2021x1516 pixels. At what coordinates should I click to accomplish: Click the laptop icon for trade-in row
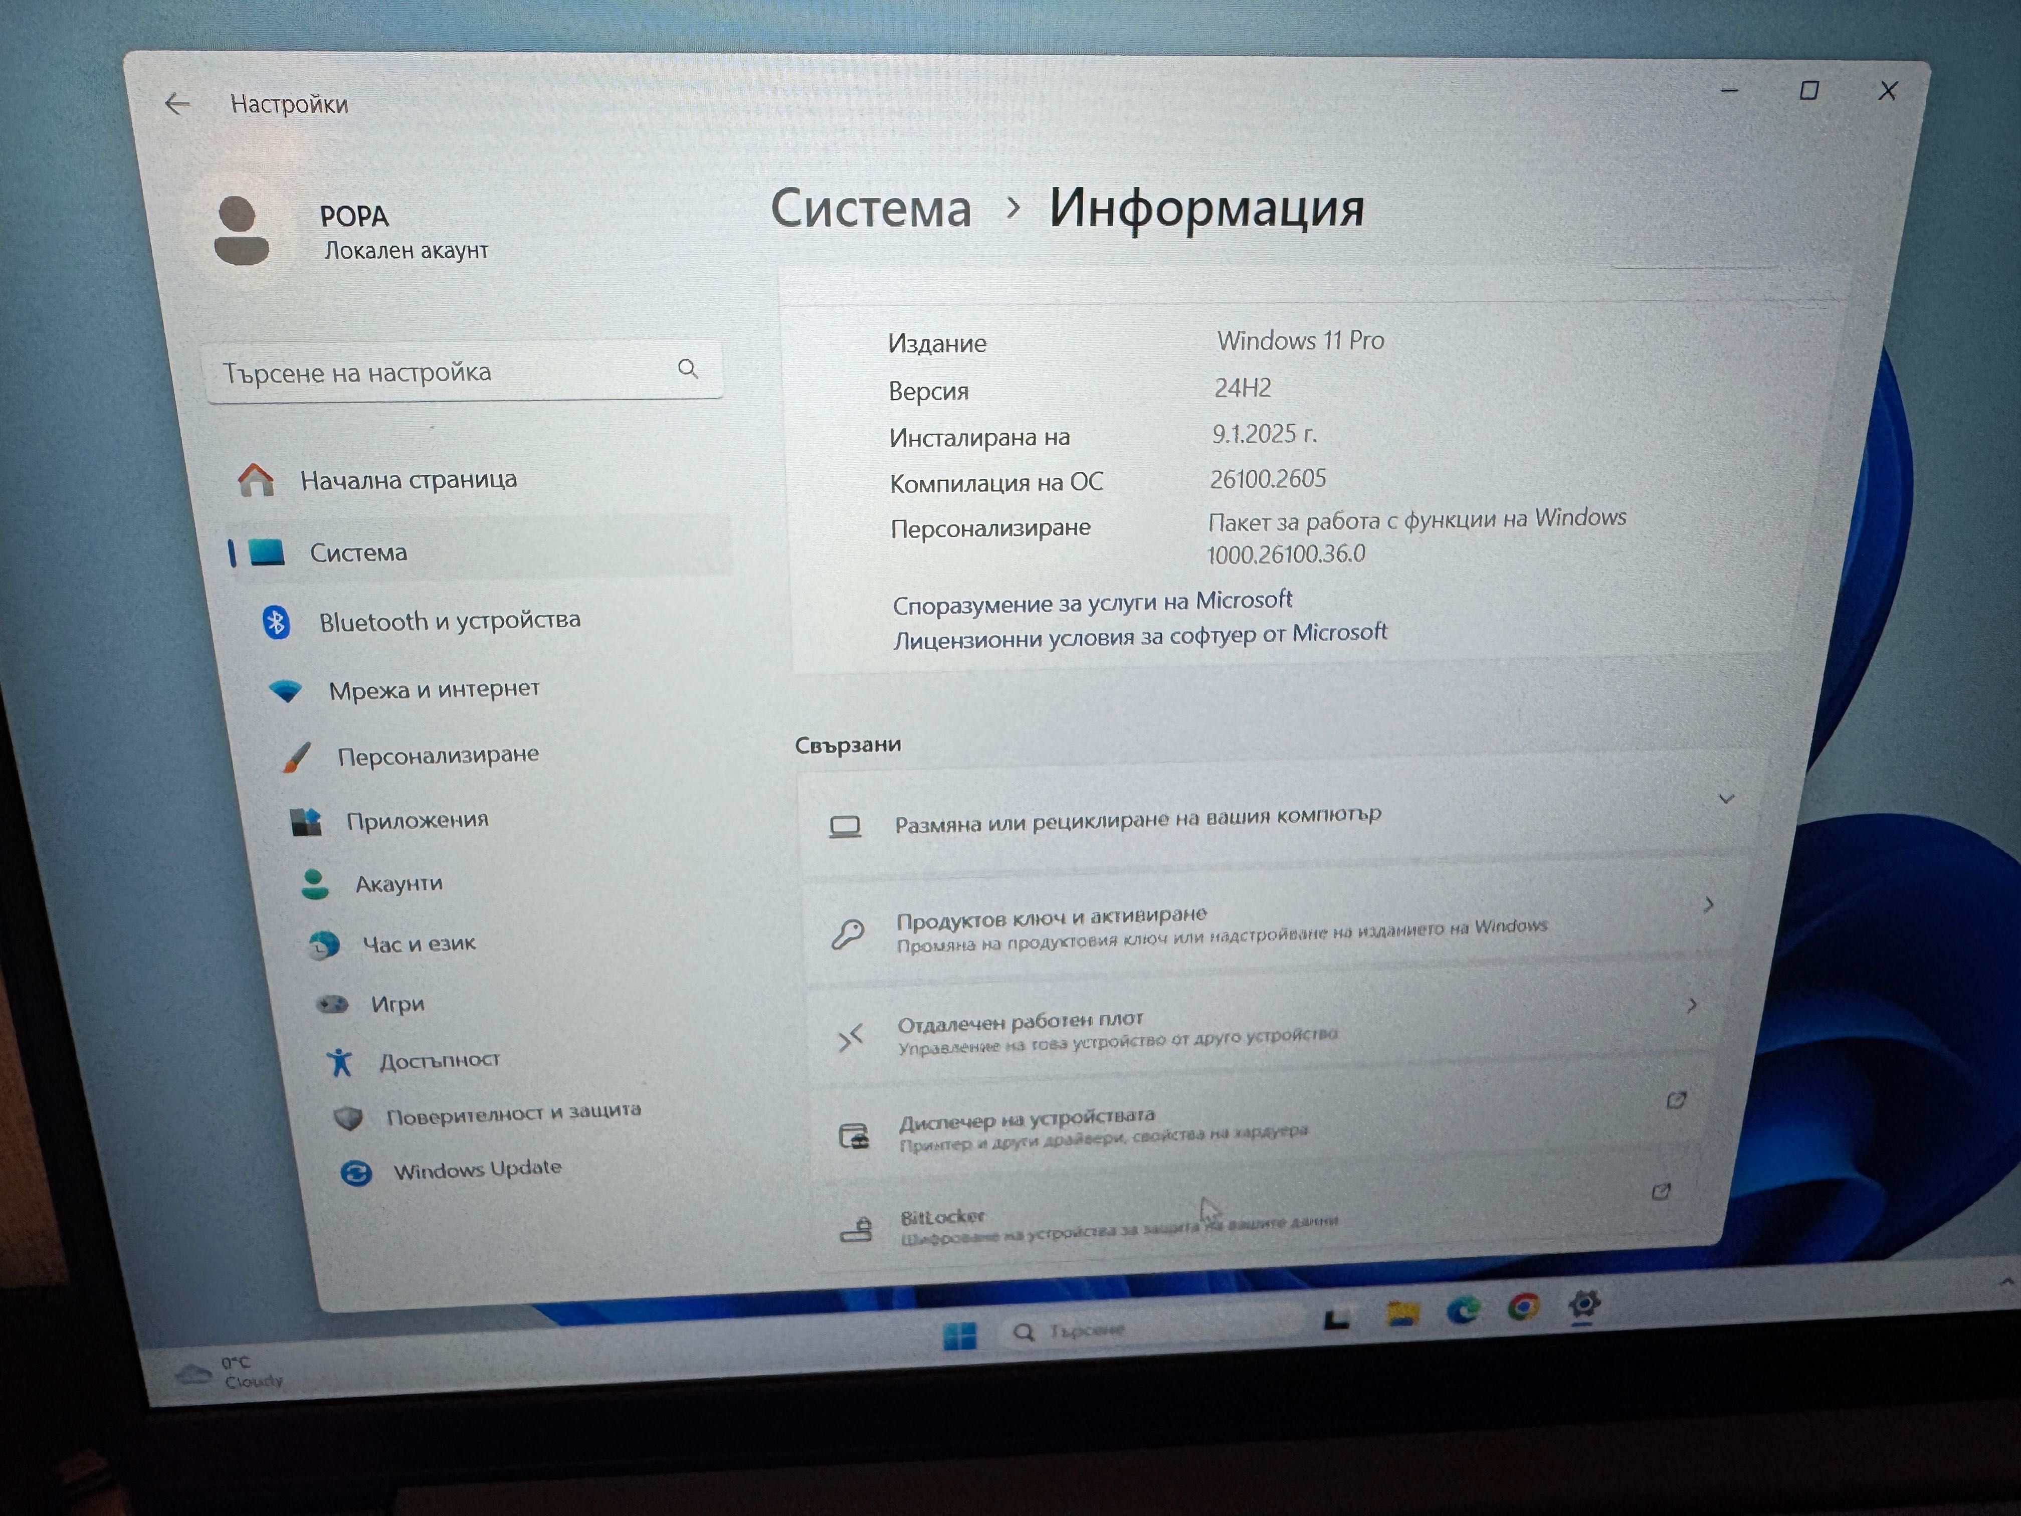click(844, 827)
